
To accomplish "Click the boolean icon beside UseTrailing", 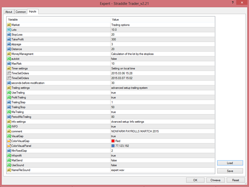I will tap(9, 93).
